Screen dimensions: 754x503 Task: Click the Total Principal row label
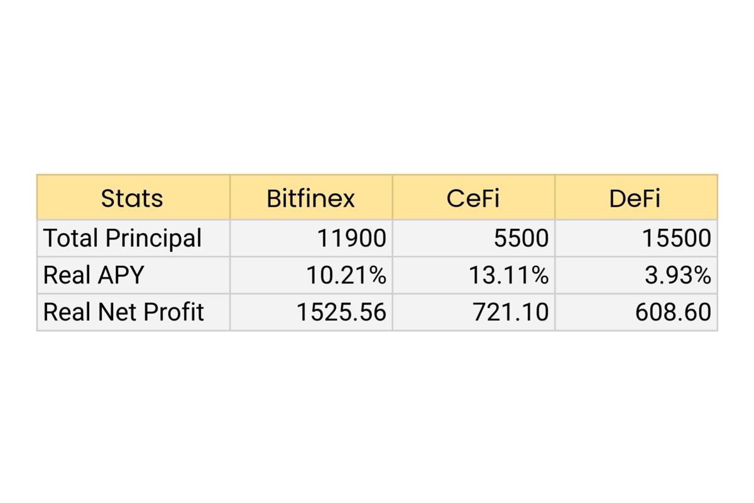(x=123, y=238)
